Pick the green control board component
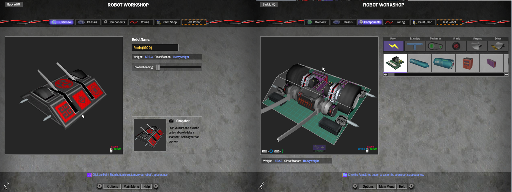 tap(395, 63)
